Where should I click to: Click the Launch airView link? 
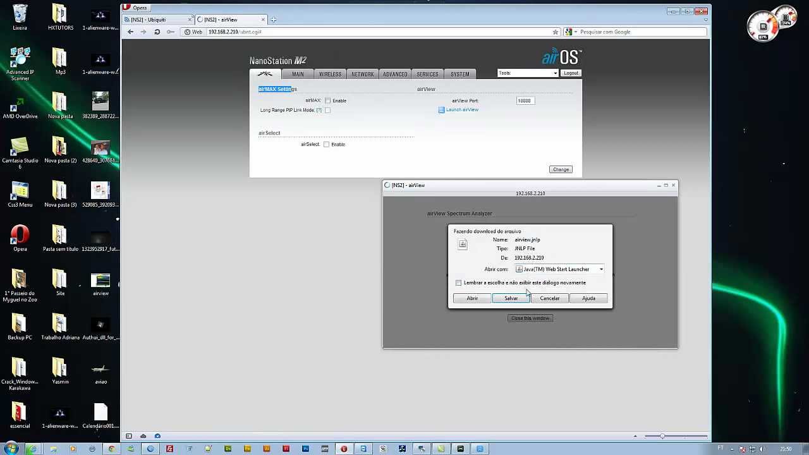462,110
